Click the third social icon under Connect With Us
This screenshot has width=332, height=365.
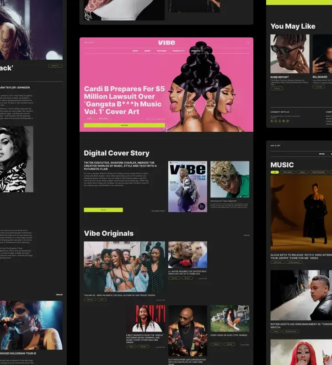click(x=279, y=121)
